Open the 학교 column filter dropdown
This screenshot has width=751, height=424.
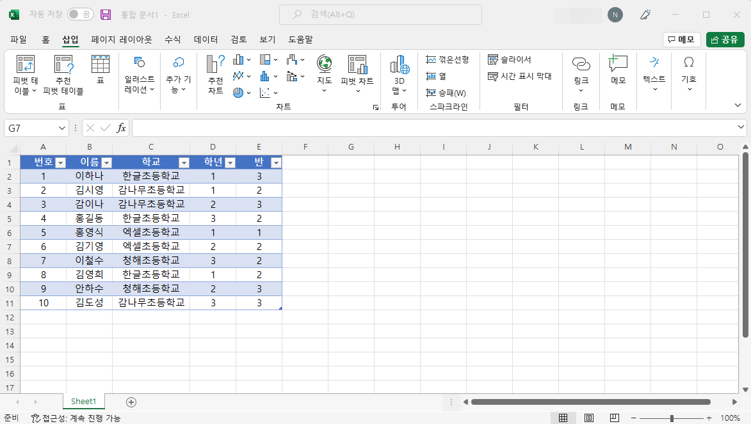(x=184, y=162)
